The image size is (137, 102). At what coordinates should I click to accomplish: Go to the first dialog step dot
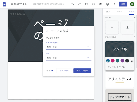coord(47,71)
